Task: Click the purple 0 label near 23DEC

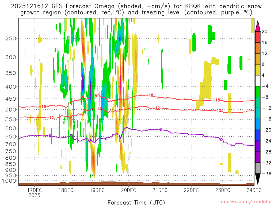Action: pyautogui.click(x=221, y=140)
